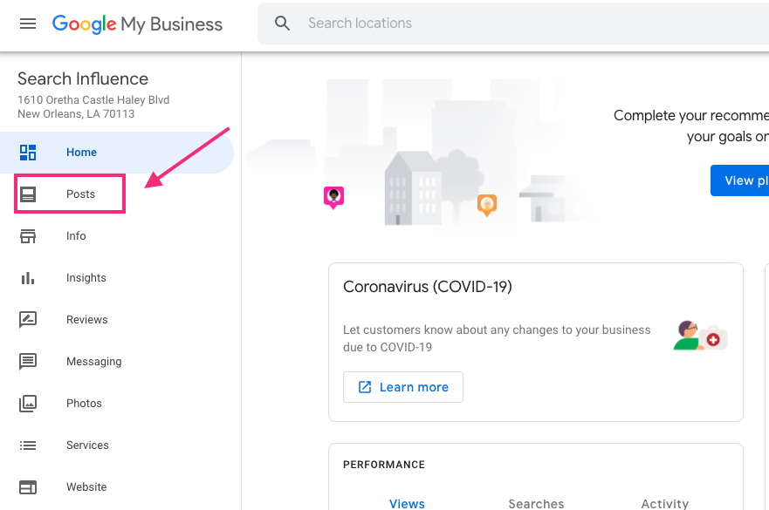Screen dimensions: 769x510
Task: Click the Info storefront icon
Action: pos(28,236)
